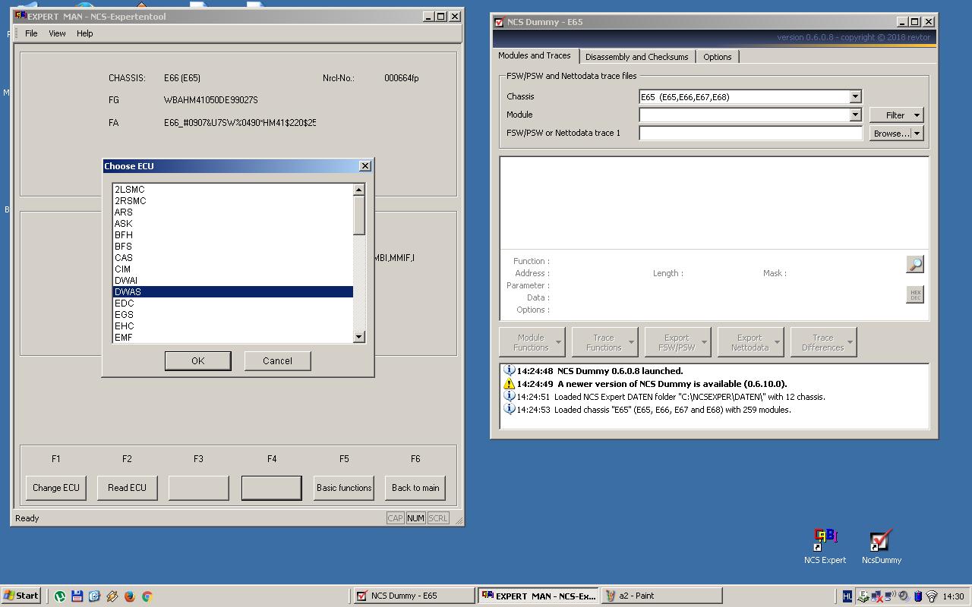Switch to the Disassembly and Checksums tab
The width and height of the screenshot is (972, 607).
pyautogui.click(x=637, y=57)
